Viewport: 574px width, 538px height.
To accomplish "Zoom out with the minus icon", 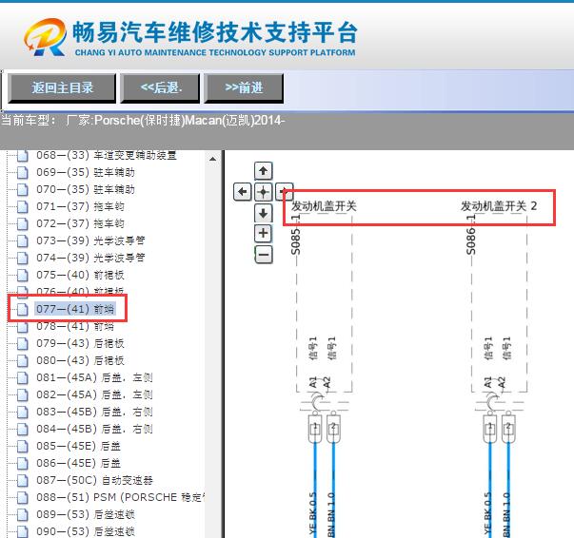I will point(264,255).
